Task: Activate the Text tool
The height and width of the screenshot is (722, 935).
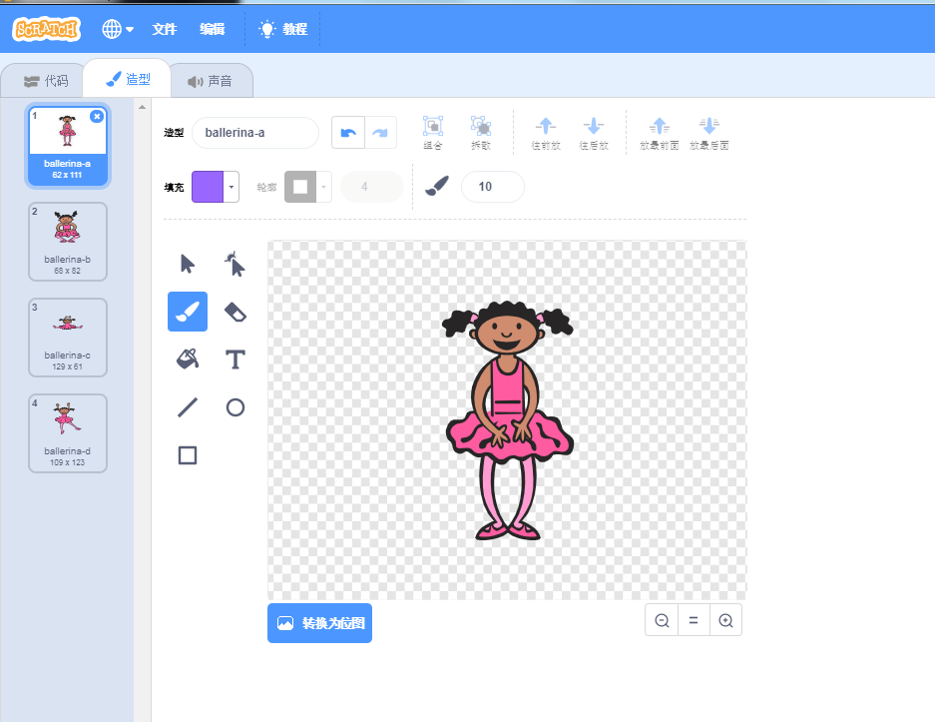Action: pyautogui.click(x=235, y=360)
